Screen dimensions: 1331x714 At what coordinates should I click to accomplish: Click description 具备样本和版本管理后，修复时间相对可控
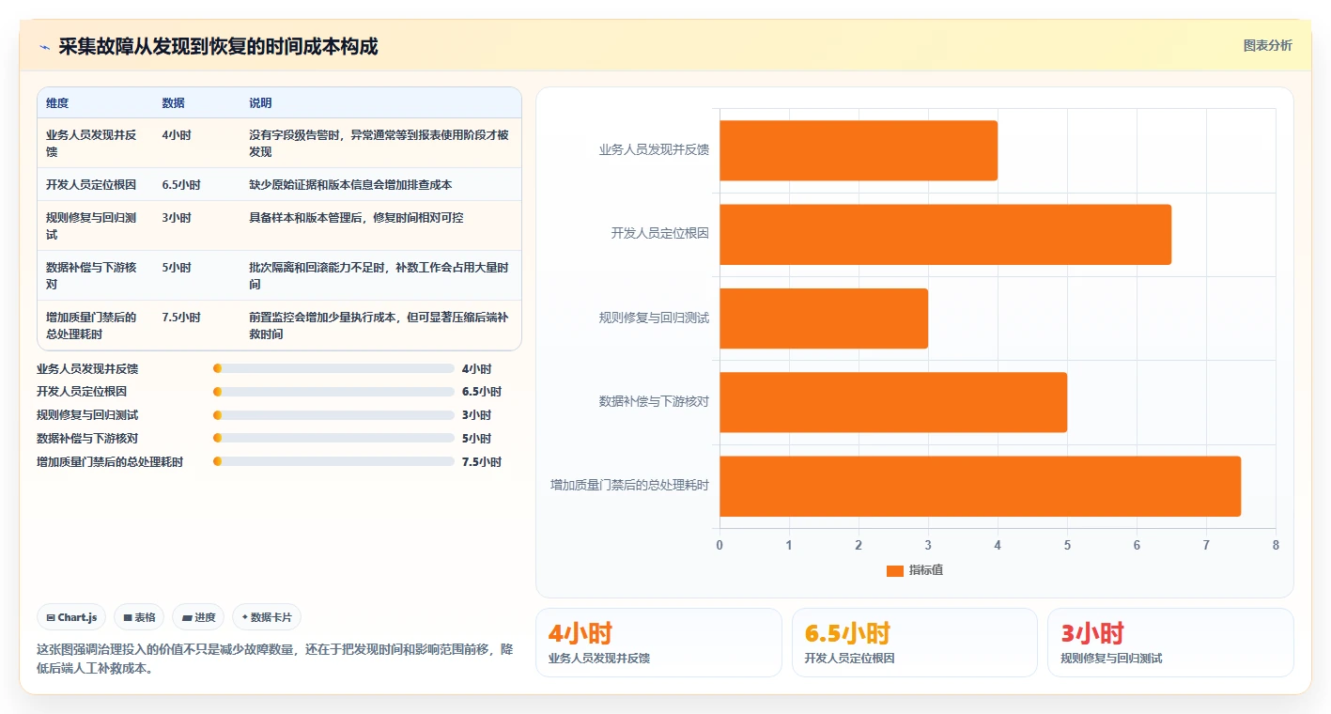tap(356, 218)
